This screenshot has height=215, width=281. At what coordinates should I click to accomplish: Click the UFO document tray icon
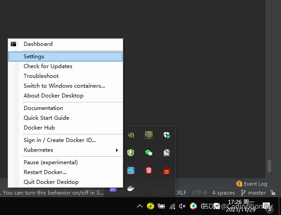[167, 153]
